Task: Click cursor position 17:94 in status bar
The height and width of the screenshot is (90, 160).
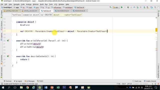Action: point(118,84)
